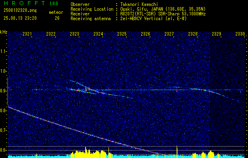This screenshot has height=158, width=248.
Task: Click the version number 1.0.0
Action: pyautogui.click(x=54, y=4)
